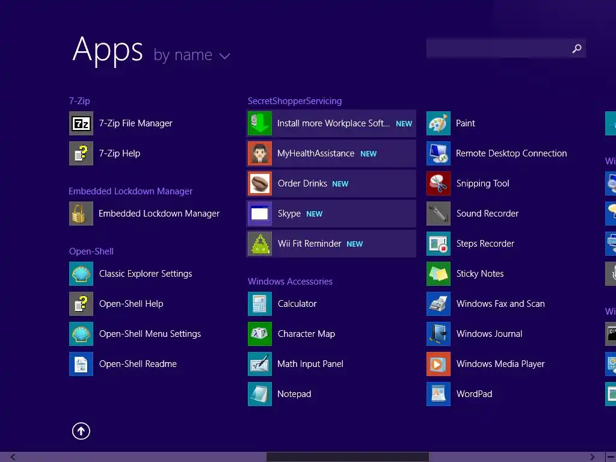
Task: Click the up-arrow button to return to Start
Action: [81, 431]
